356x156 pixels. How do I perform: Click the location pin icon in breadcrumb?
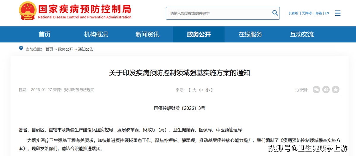[x=21, y=48]
